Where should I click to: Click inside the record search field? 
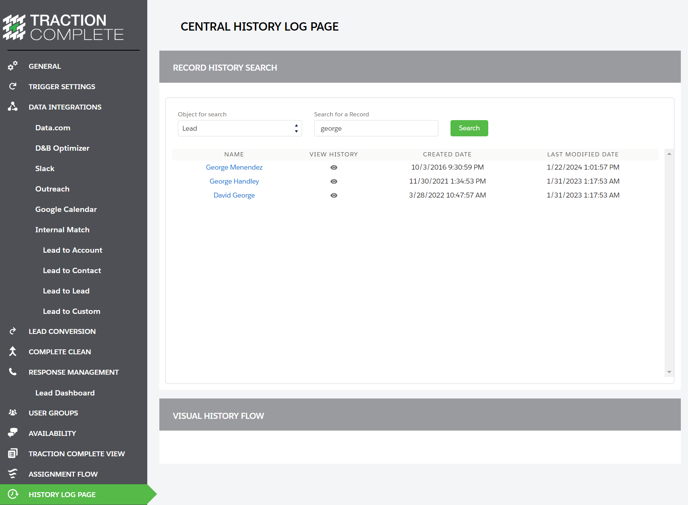[x=375, y=128]
